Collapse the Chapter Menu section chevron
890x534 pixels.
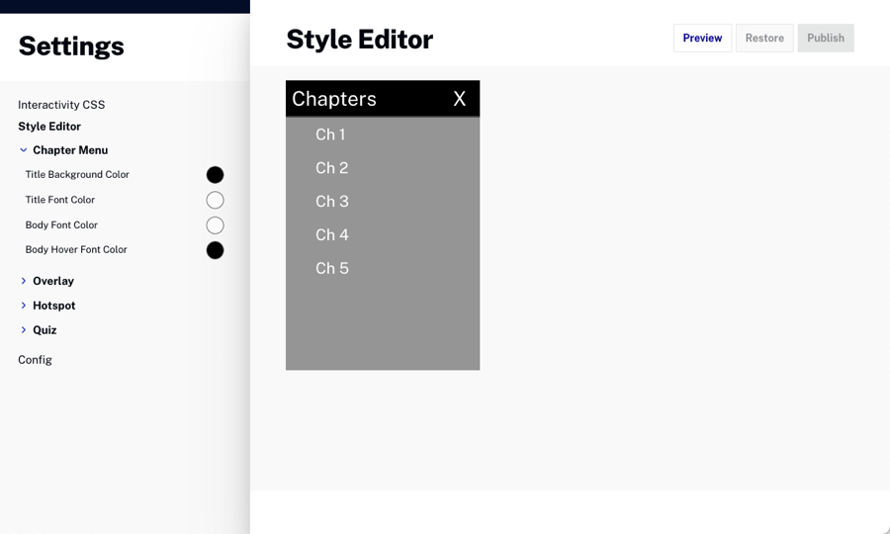click(x=24, y=150)
